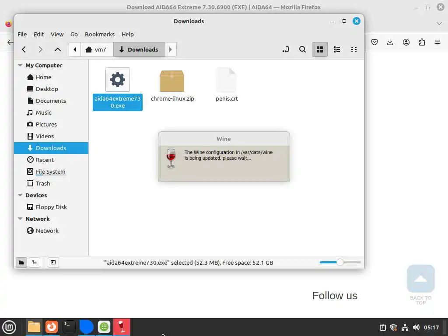Viewport: 448px width, 336px height.
Task: Open the volume control in the tray
Action: coord(416,327)
